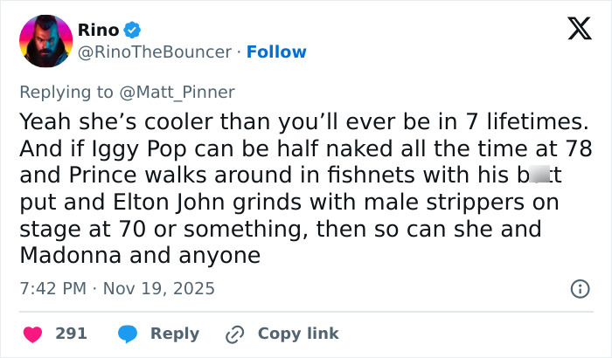The height and width of the screenshot is (358, 612).
Task: Follow the RinoTheBouncer account
Action: [x=276, y=52]
